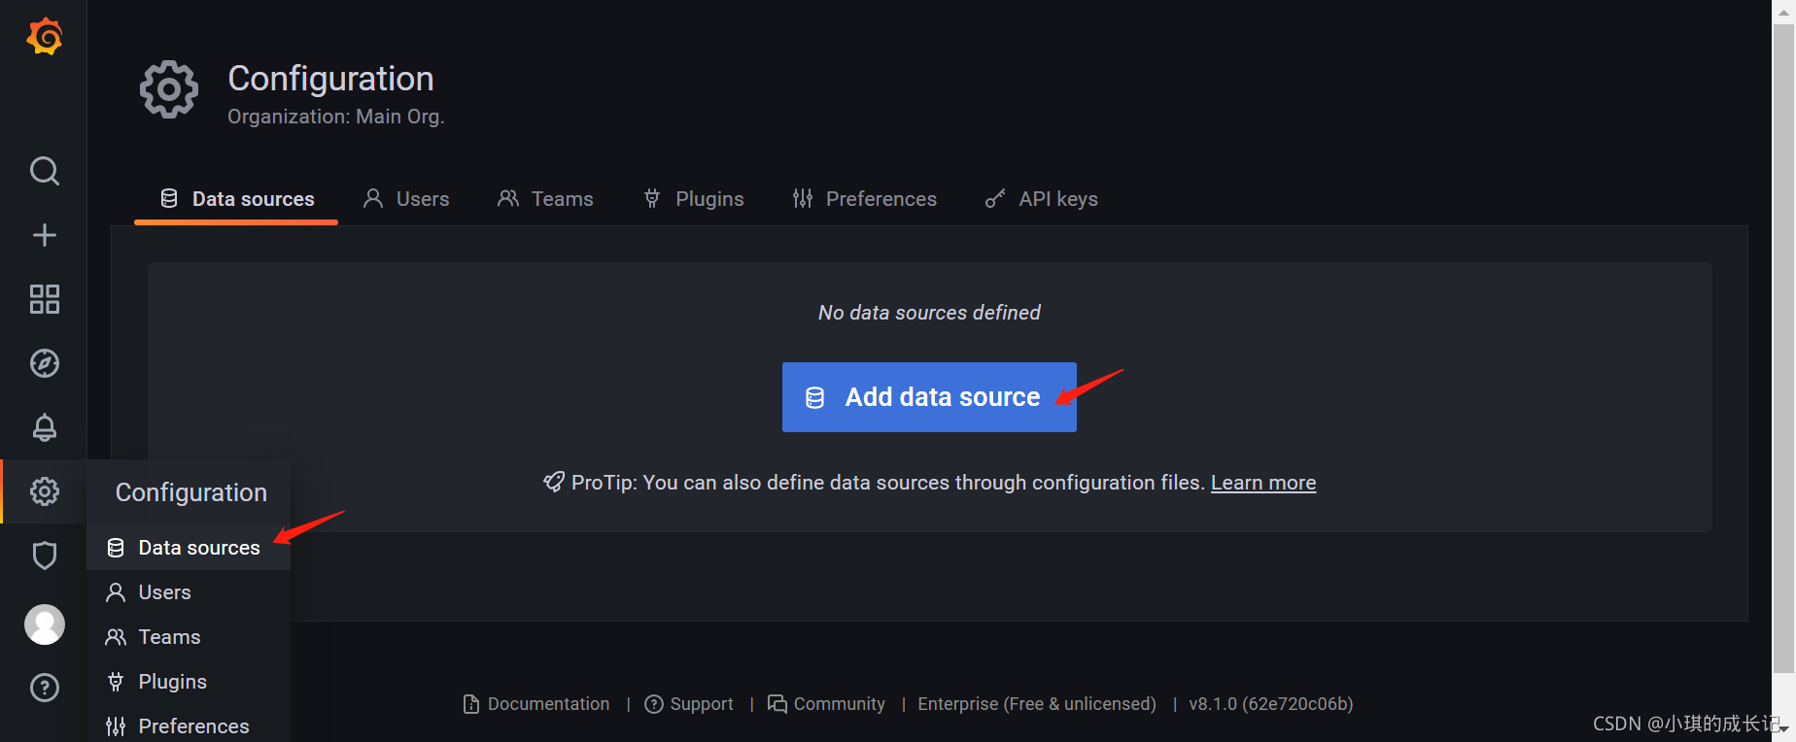The width and height of the screenshot is (1796, 742).
Task: Select Plugins in the Configuration flyout menu
Action: pos(189,682)
